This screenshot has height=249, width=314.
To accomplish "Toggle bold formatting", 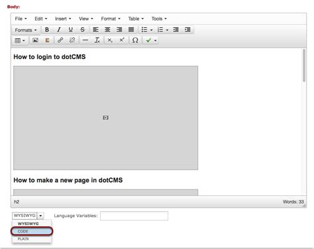I will pyautogui.click(x=47, y=30).
